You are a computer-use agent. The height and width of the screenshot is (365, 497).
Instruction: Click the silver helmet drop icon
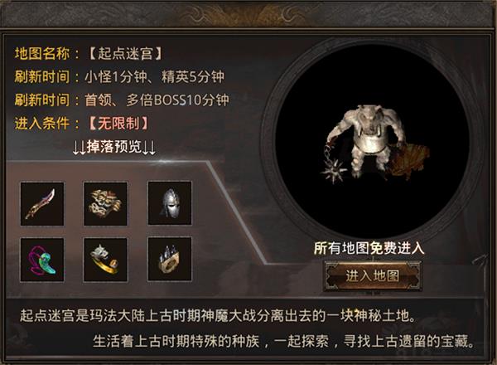coord(170,203)
